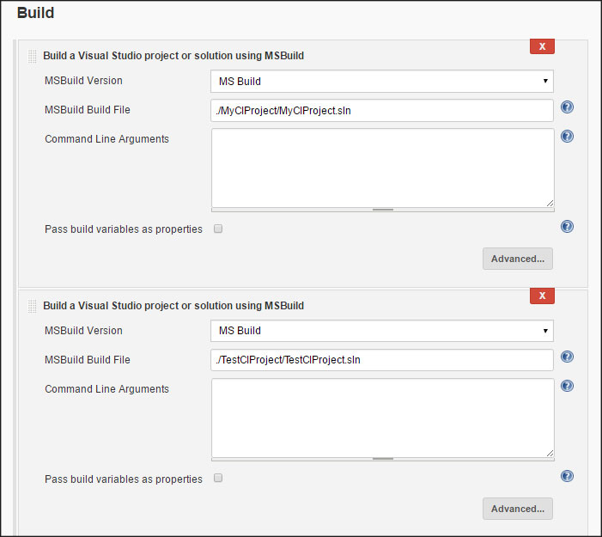Screen dimensions: 602x537
Task: Open MSBuild Version dropdown in second step
Action: point(382,331)
